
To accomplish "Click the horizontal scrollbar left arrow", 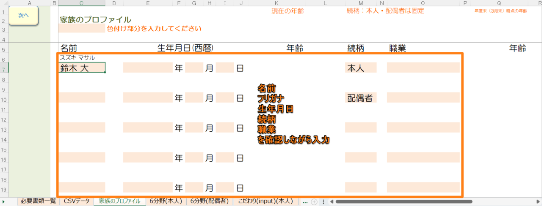I will point(332,202).
